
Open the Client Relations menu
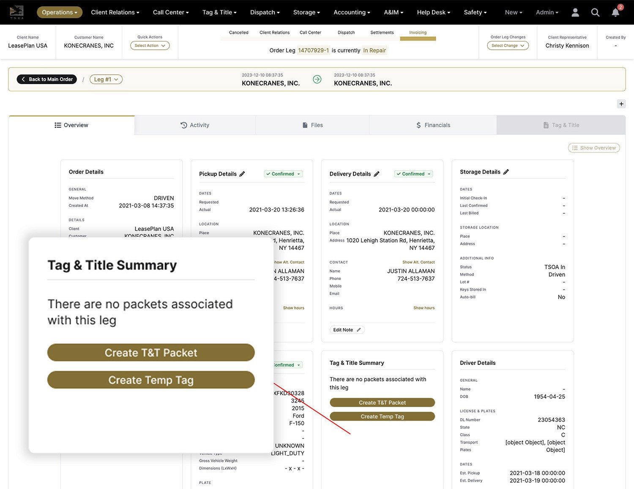(x=115, y=12)
